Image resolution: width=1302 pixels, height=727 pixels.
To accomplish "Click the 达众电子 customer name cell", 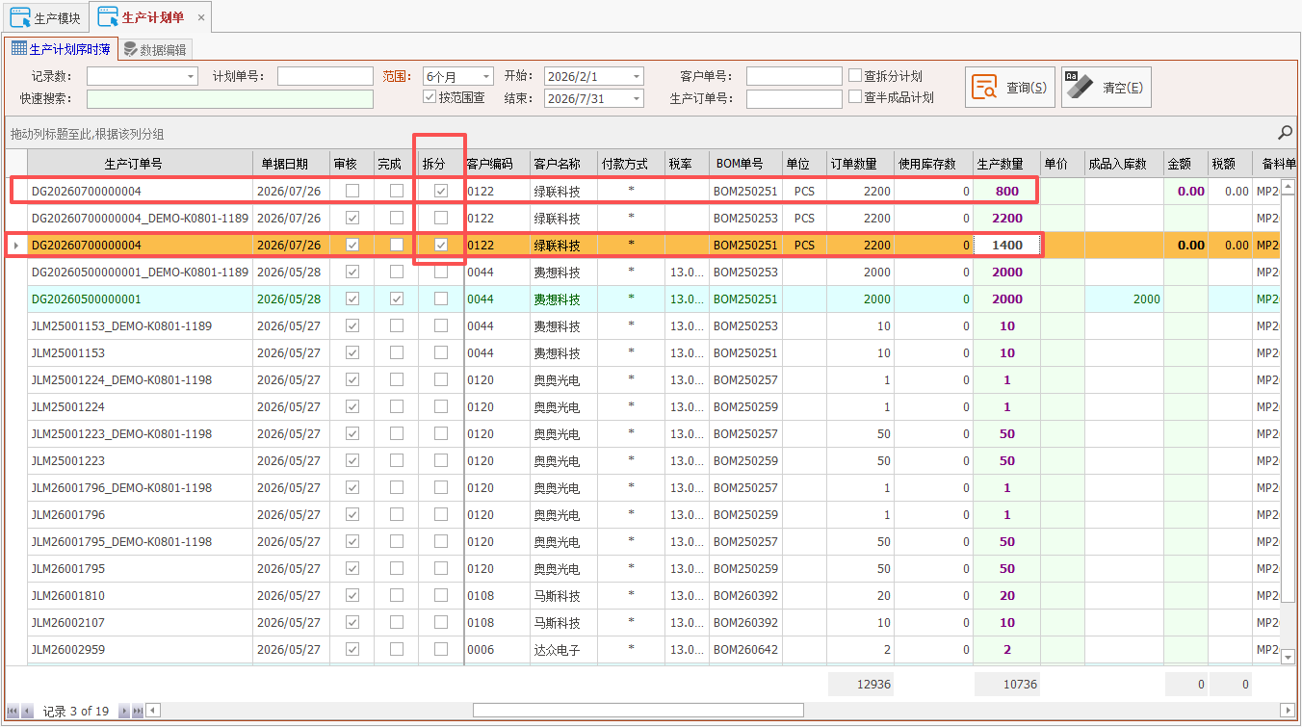I will tap(563, 650).
